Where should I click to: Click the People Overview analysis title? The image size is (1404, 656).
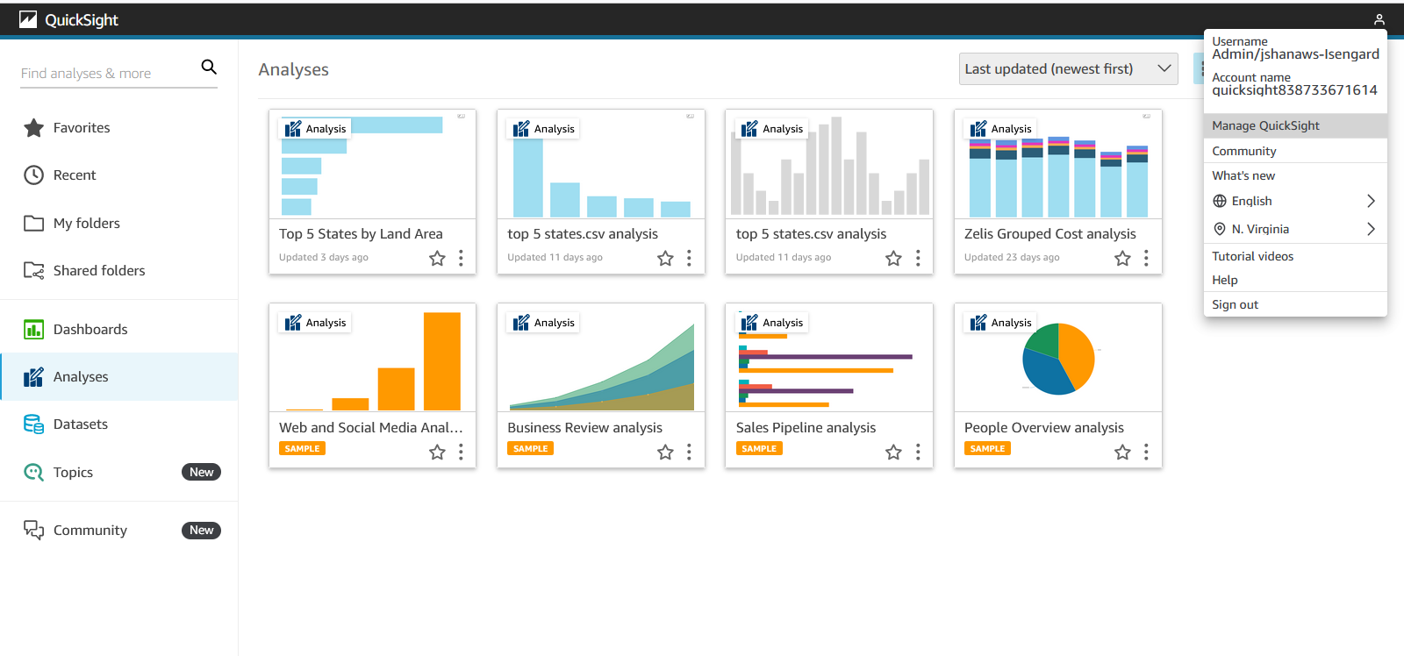tap(1043, 428)
